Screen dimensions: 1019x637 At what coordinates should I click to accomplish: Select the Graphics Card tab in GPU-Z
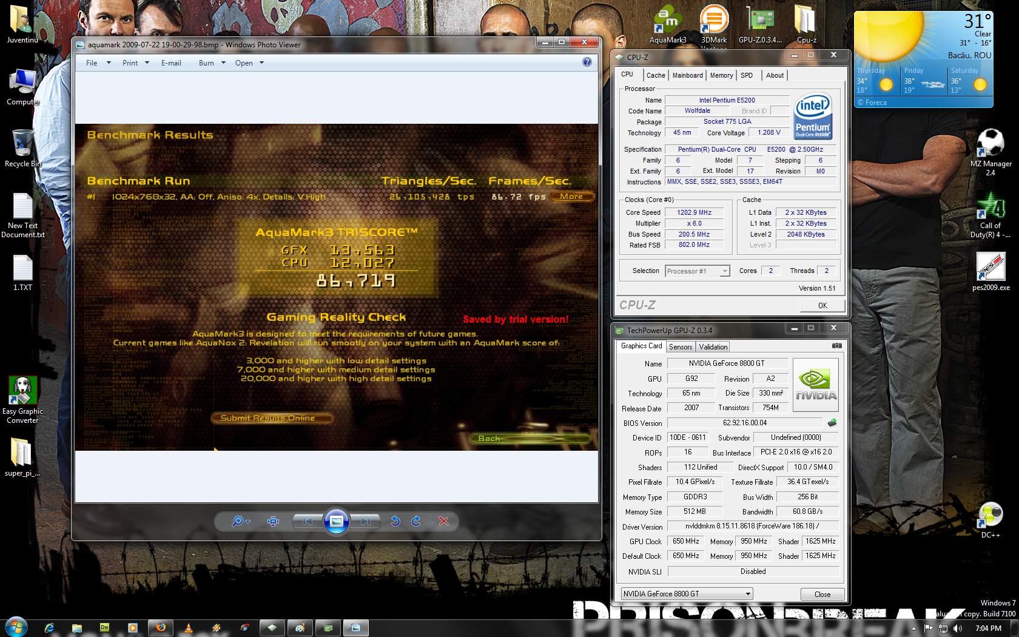pos(641,346)
